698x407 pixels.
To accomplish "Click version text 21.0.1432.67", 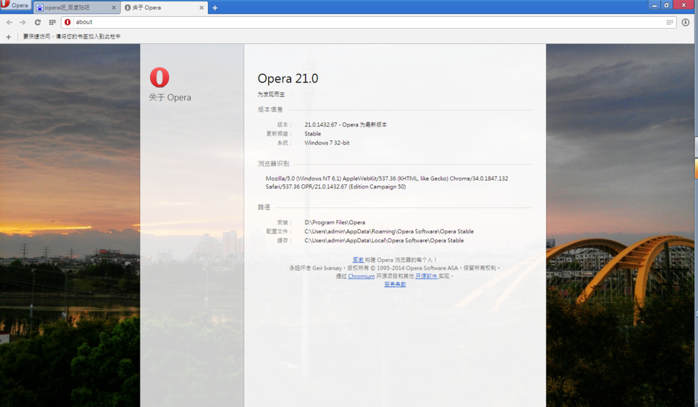I will point(320,125).
